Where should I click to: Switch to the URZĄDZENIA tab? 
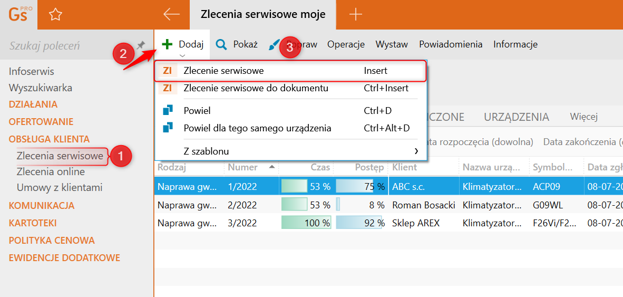[x=517, y=117]
